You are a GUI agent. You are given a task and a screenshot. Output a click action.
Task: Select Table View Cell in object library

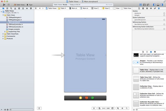point(149,79)
